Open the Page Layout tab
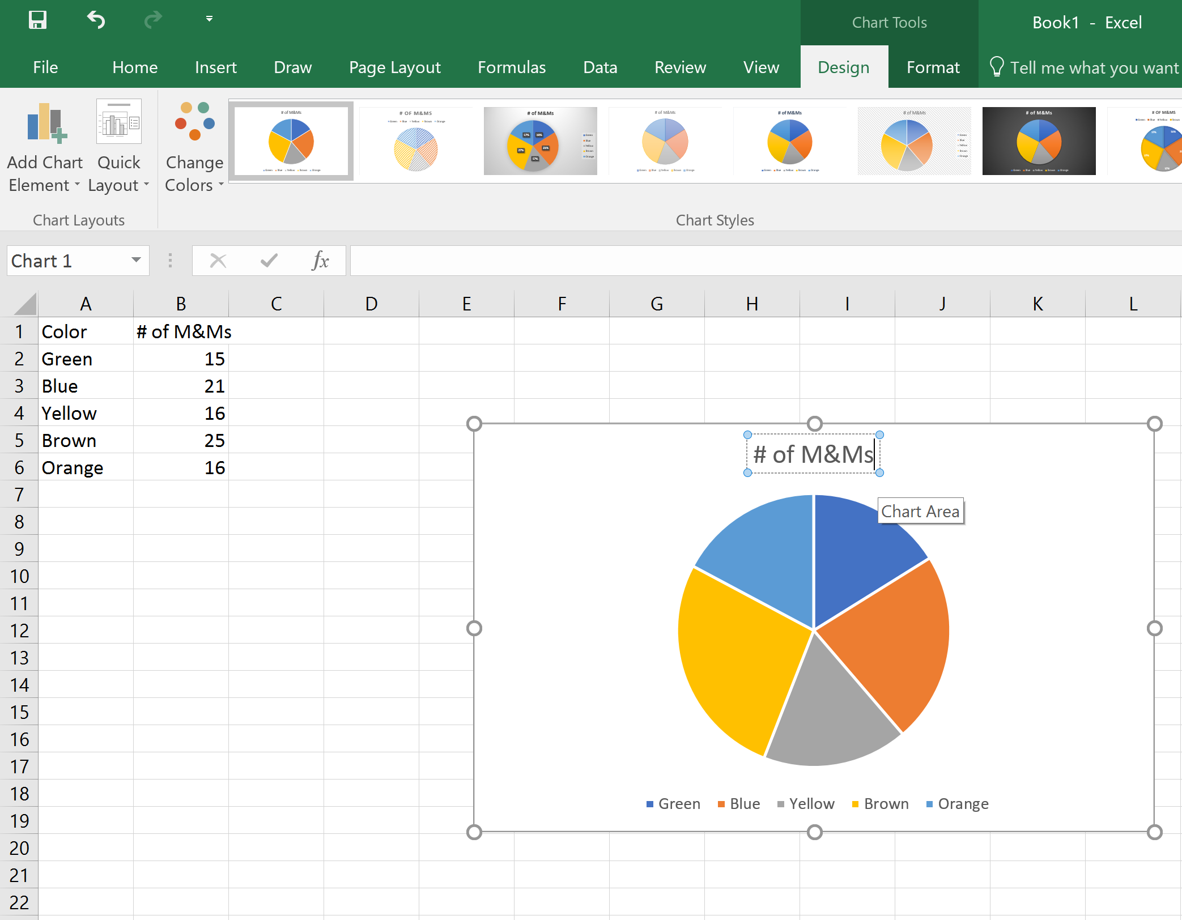The image size is (1182, 920). [x=394, y=67]
